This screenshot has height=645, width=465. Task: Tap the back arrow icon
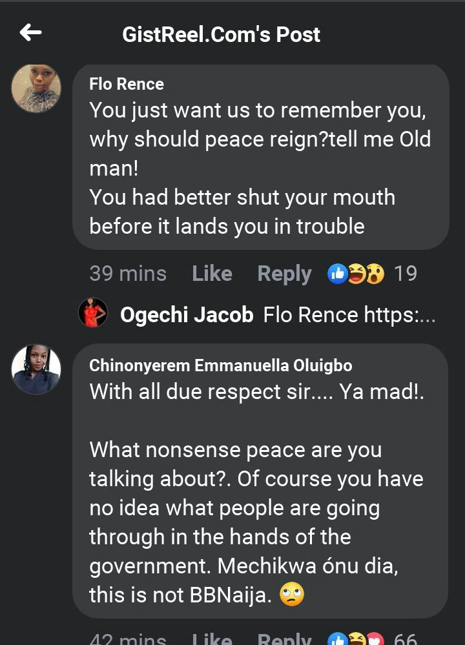tap(30, 33)
